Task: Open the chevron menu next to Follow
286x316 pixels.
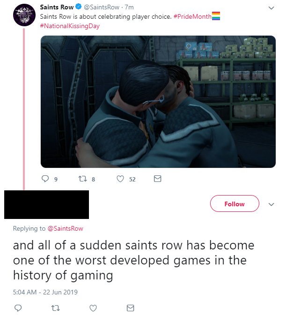Action: [271, 204]
